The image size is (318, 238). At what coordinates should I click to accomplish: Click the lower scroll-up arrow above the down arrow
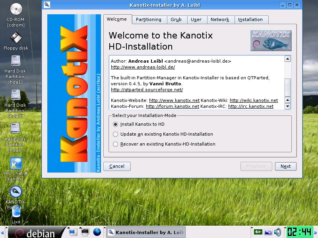[287, 100]
